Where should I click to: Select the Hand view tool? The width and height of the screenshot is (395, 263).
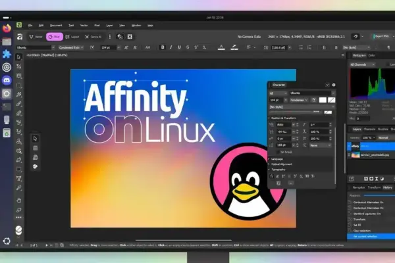(x=18, y=201)
